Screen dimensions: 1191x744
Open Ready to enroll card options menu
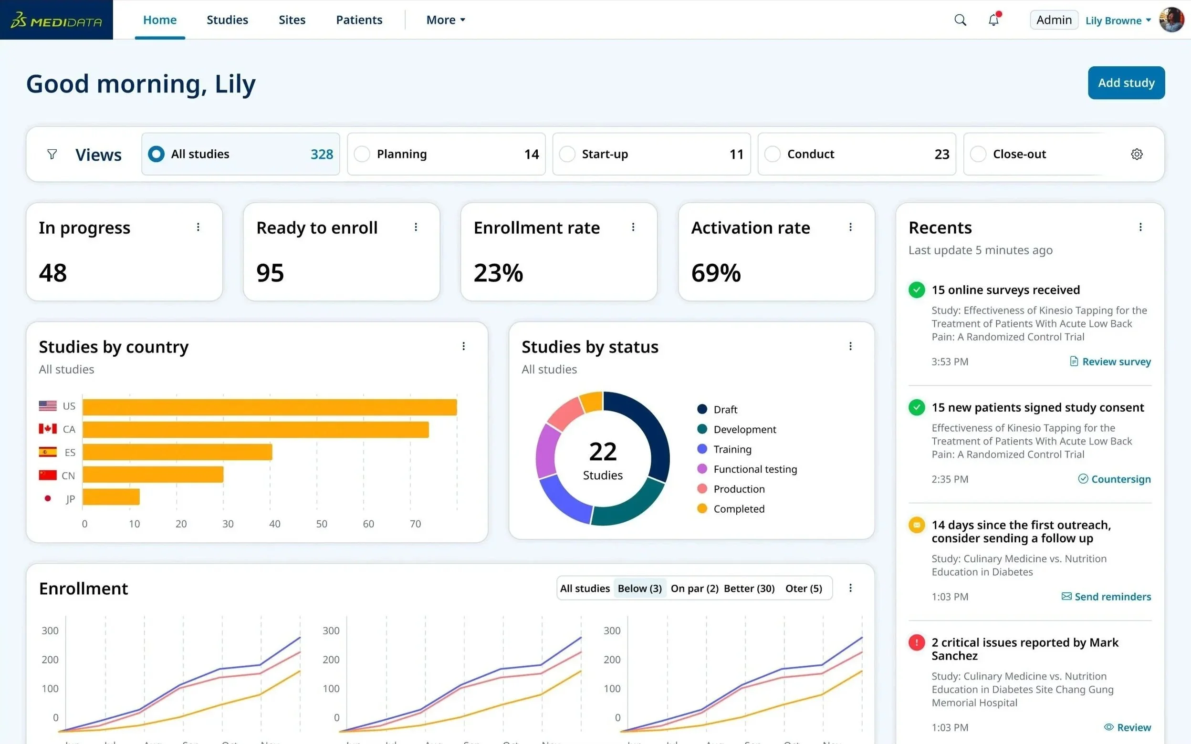point(416,227)
